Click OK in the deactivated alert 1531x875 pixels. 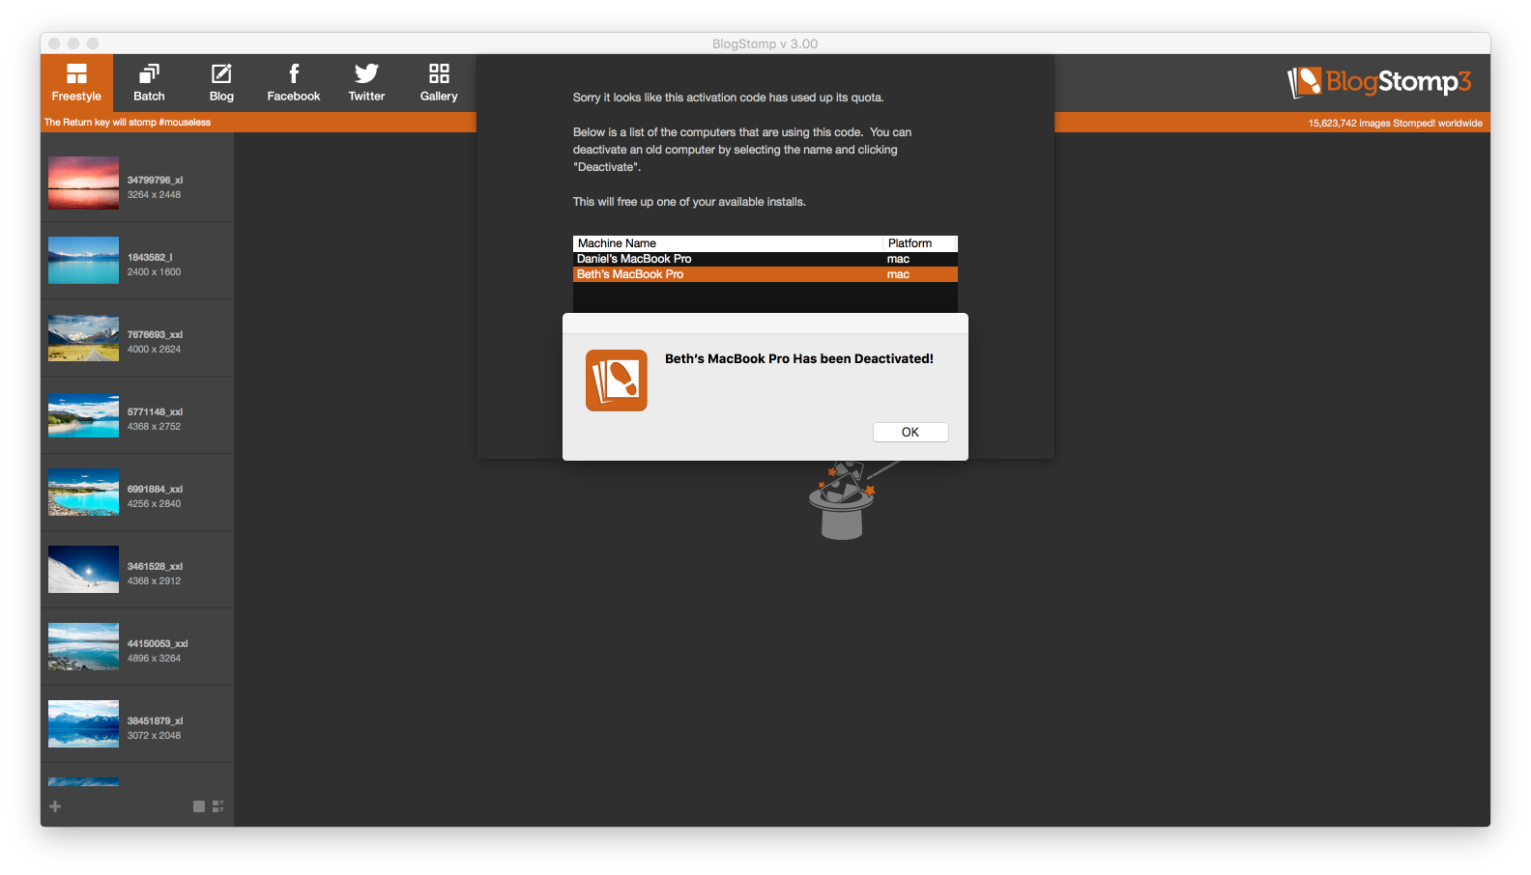[x=910, y=432]
